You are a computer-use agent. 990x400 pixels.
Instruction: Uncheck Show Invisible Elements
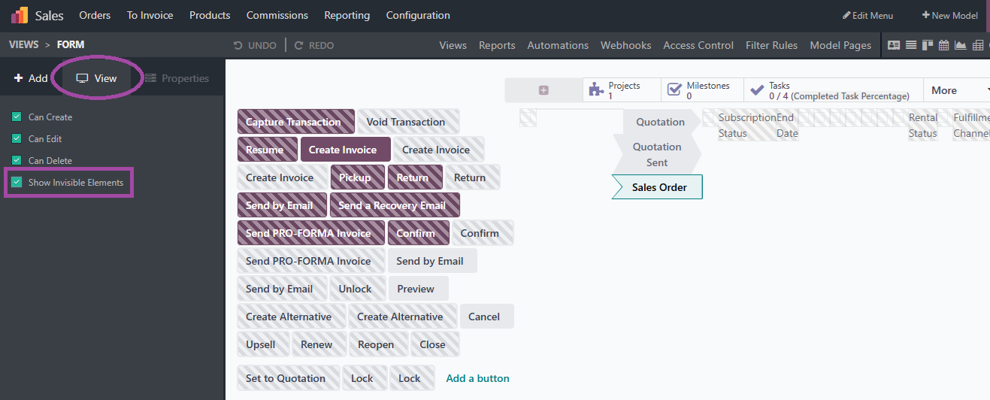click(17, 183)
